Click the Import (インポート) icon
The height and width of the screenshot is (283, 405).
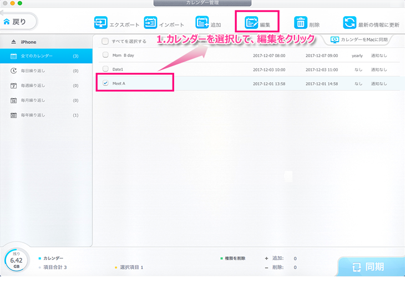(x=150, y=23)
